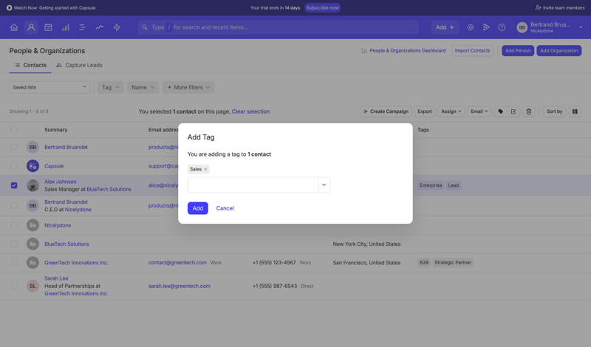Click the Sarah Lee SL avatar
Image resolution: width=591 pixels, height=347 pixels.
click(33, 286)
